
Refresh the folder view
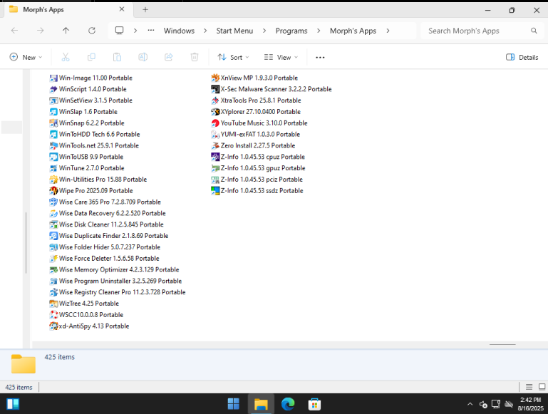91,31
